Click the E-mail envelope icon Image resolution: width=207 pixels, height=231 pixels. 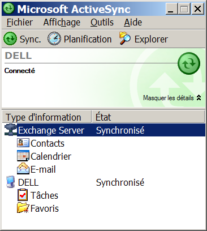(x=23, y=169)
